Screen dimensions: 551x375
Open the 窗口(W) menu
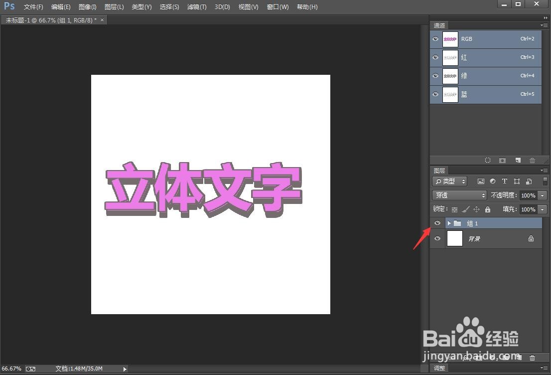point(277,7)
